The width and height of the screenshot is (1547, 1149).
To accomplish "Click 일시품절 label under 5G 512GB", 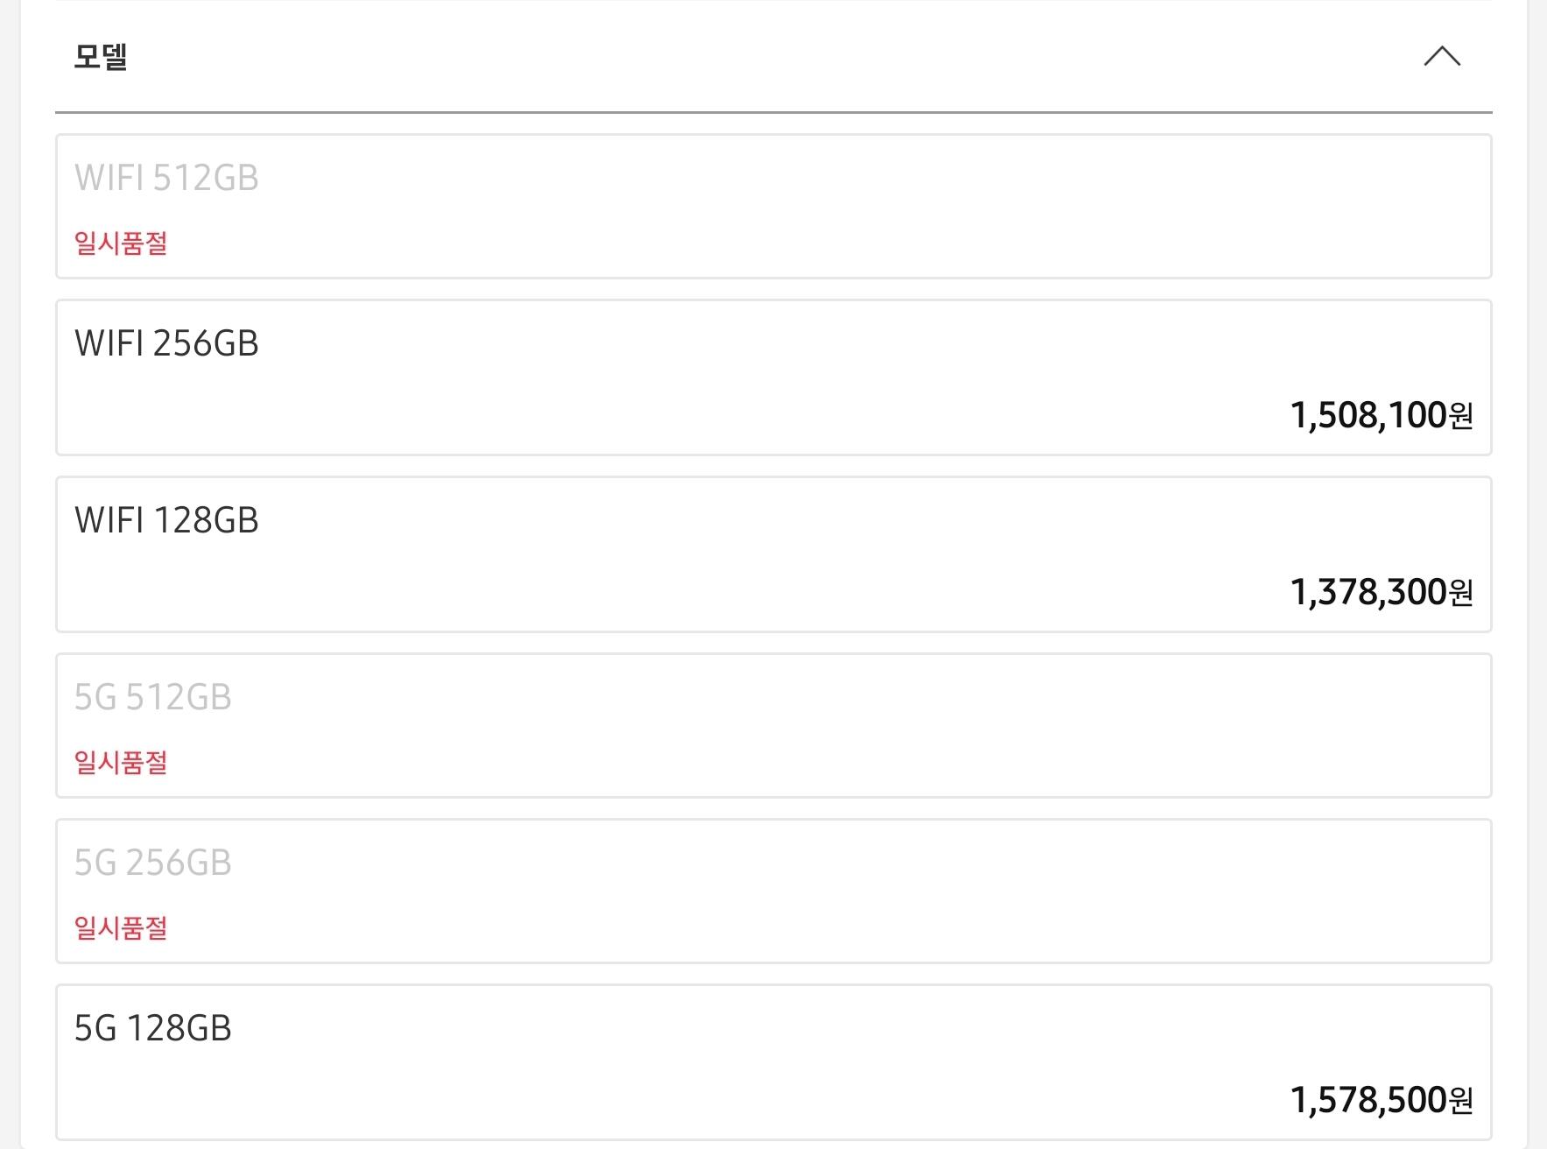I will [x=121, y=762].
